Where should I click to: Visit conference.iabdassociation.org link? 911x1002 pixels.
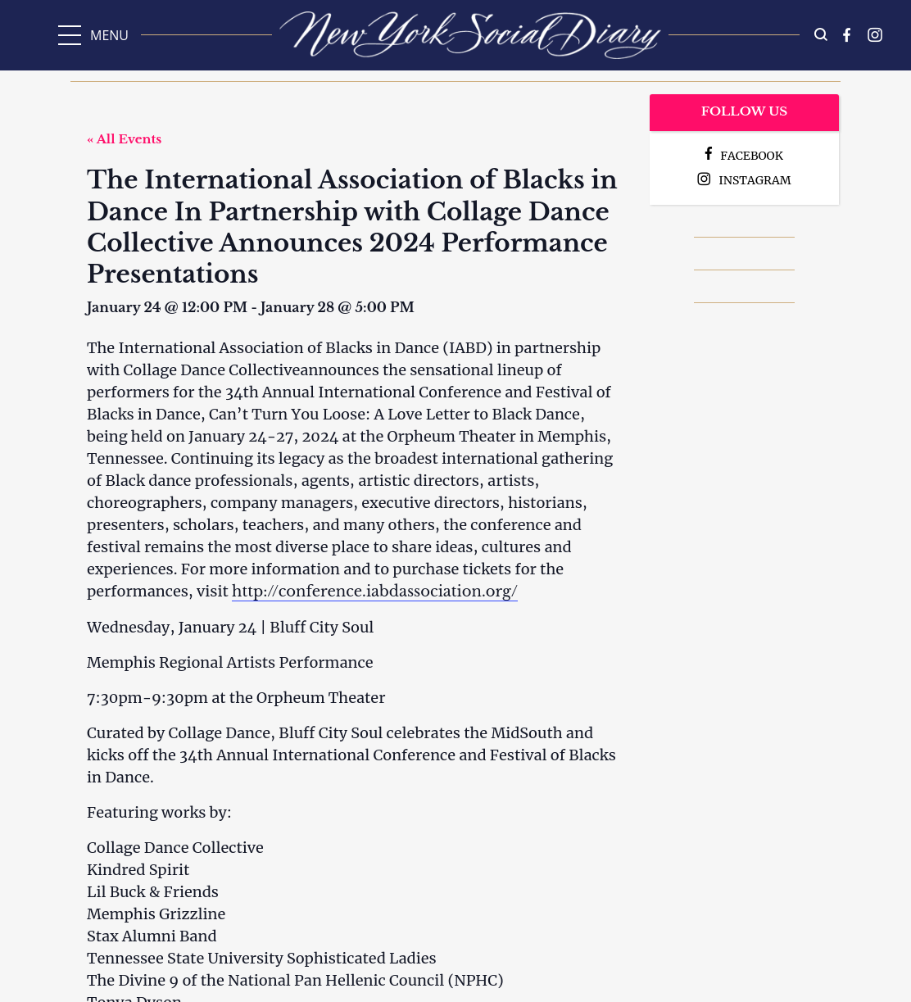click(x=374, y=591)
